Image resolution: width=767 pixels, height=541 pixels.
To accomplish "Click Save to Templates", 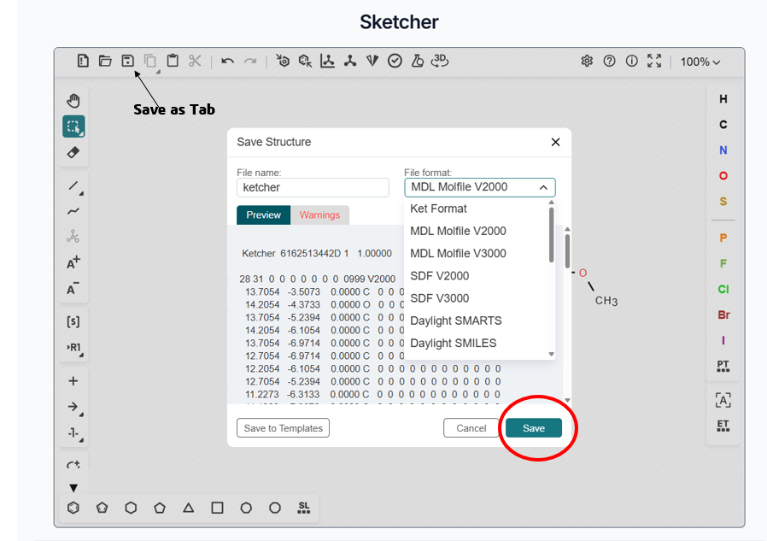I will pyautogui.click(x=283, y=427).
